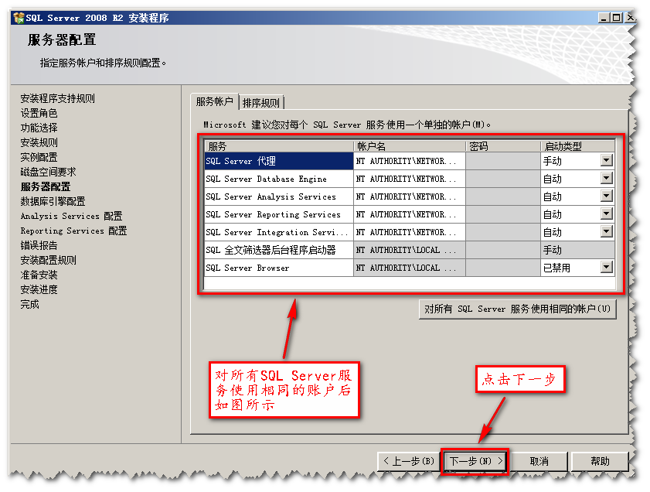Click password cell for SQL Server 代理
The image size is (650, 492).
point(503,161)
